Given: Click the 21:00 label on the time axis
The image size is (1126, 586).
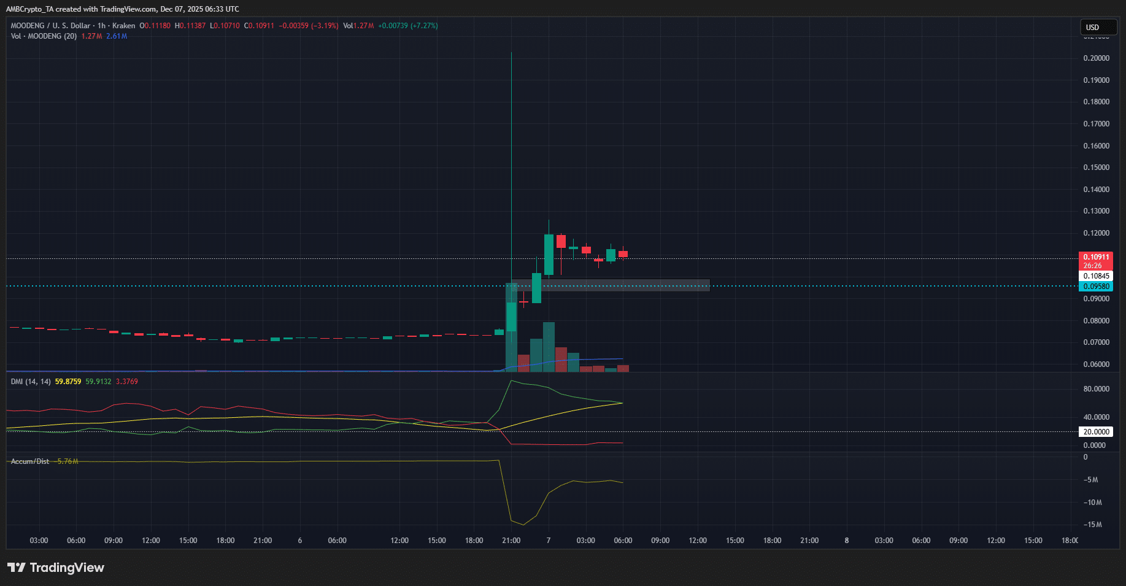Looking at the screenshot, I should [510, 540].
